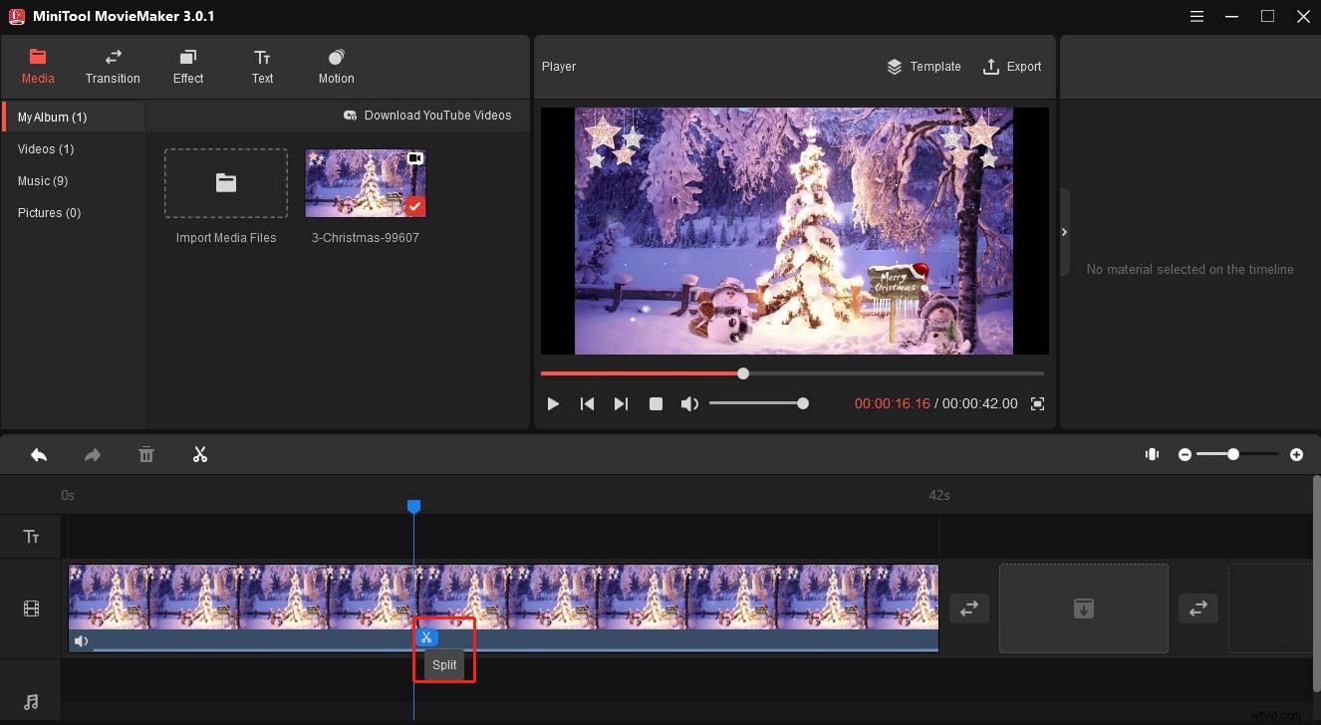Play the video in the Player
Image resolution: width=1321 pixels, height=725 pixels.
click(553, 403)
